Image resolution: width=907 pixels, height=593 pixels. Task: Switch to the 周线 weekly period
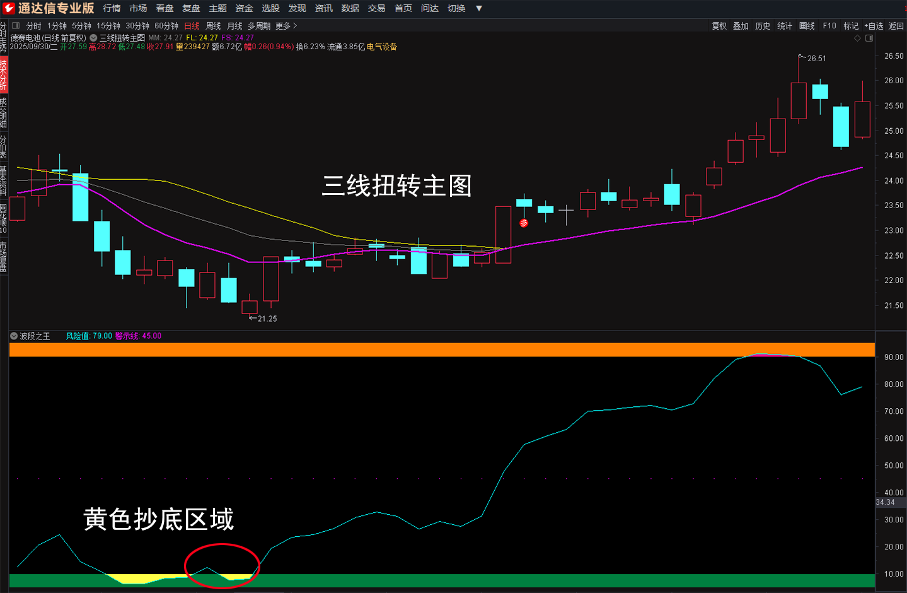pos(213,26)
